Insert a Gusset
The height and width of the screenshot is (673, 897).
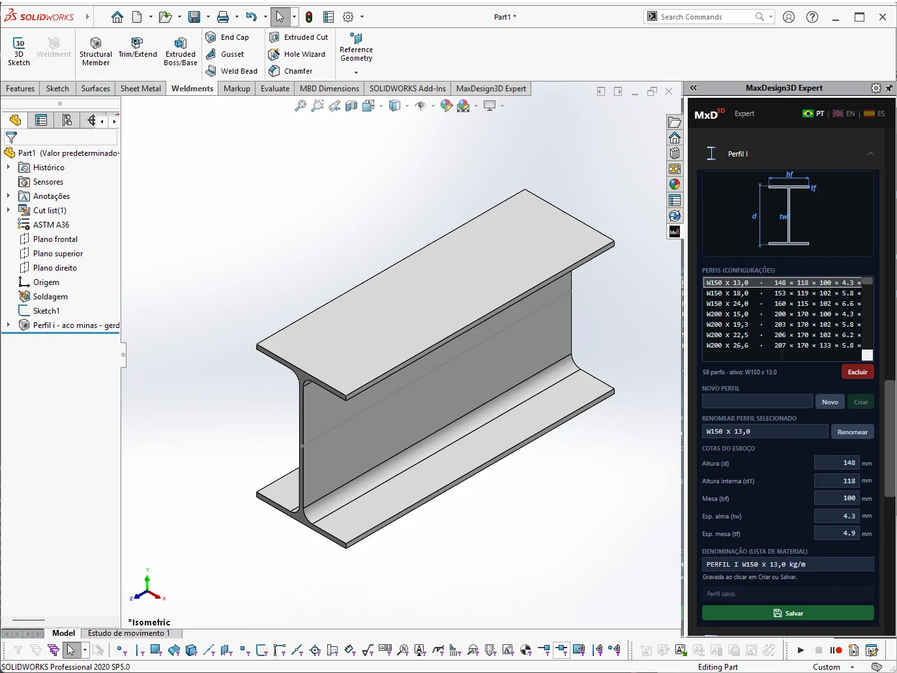coord(225,54)
